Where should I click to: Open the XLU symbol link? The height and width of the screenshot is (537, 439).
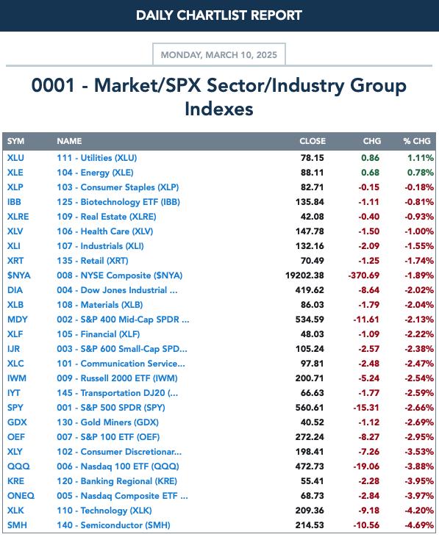(x=15, y=158)
